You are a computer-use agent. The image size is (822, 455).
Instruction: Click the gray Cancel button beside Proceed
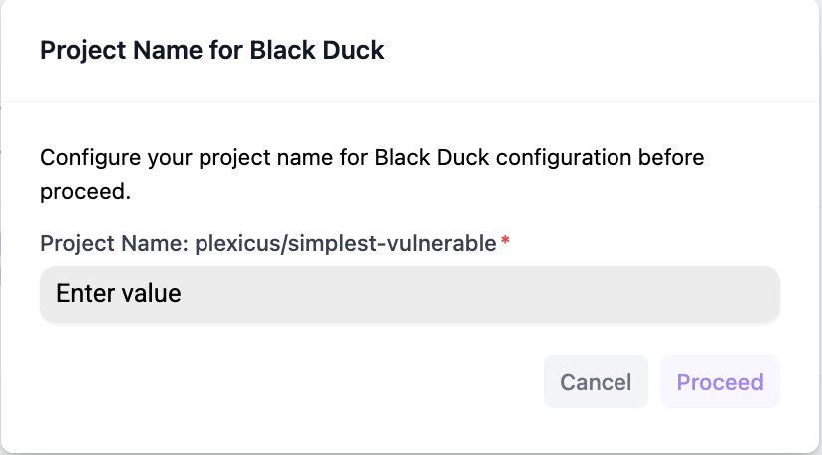596,382
